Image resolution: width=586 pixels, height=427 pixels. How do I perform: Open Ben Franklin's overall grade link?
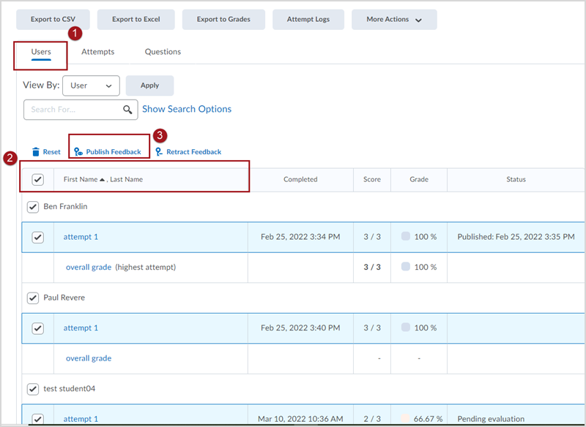(89, 267)
